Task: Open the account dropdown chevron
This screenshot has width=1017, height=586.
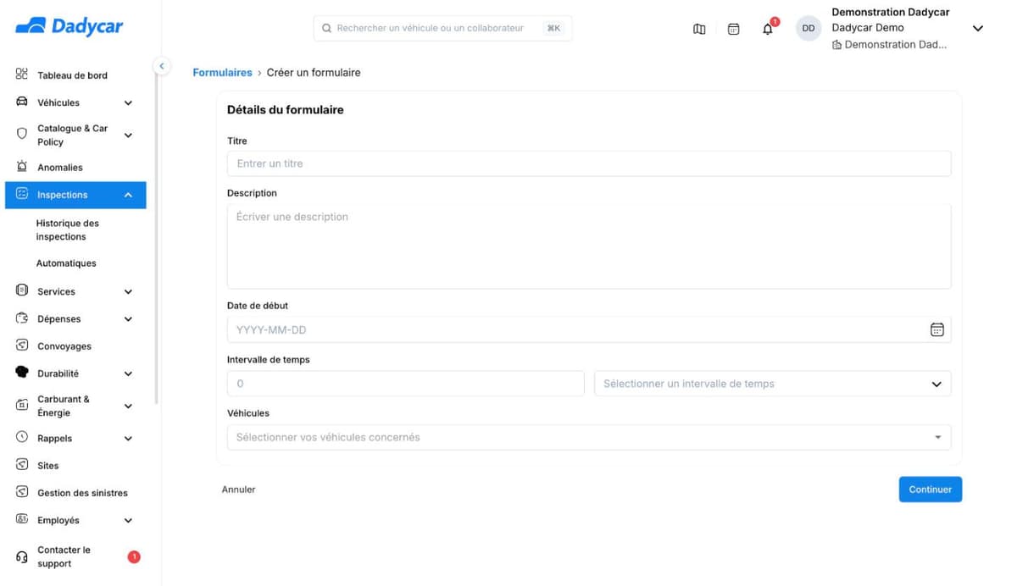Action: [x=977, y=29]
